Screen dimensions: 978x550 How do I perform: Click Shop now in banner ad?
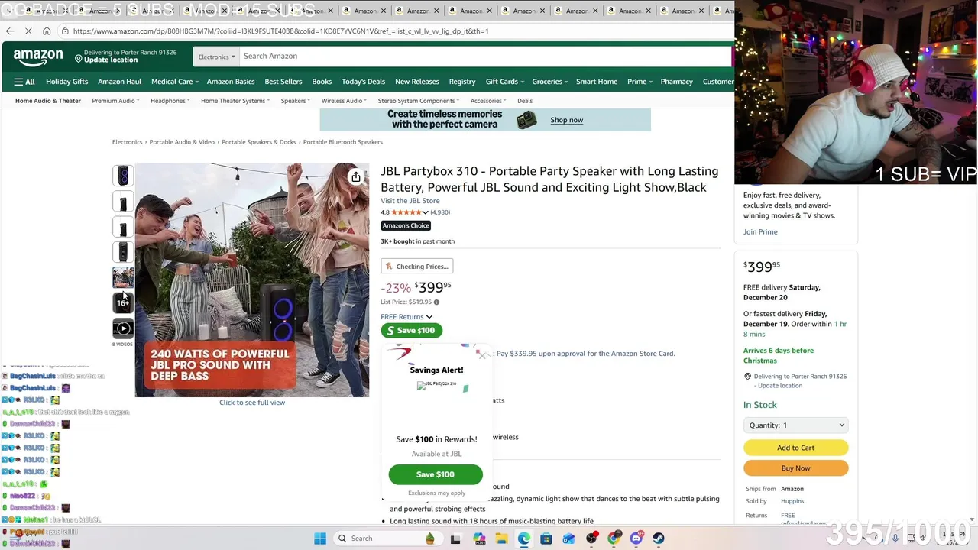pyautogui.click(x=566, y=120)
